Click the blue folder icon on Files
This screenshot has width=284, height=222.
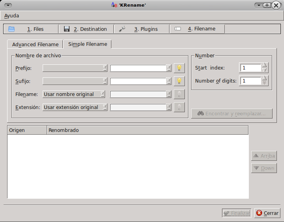[x=11, y=29]
